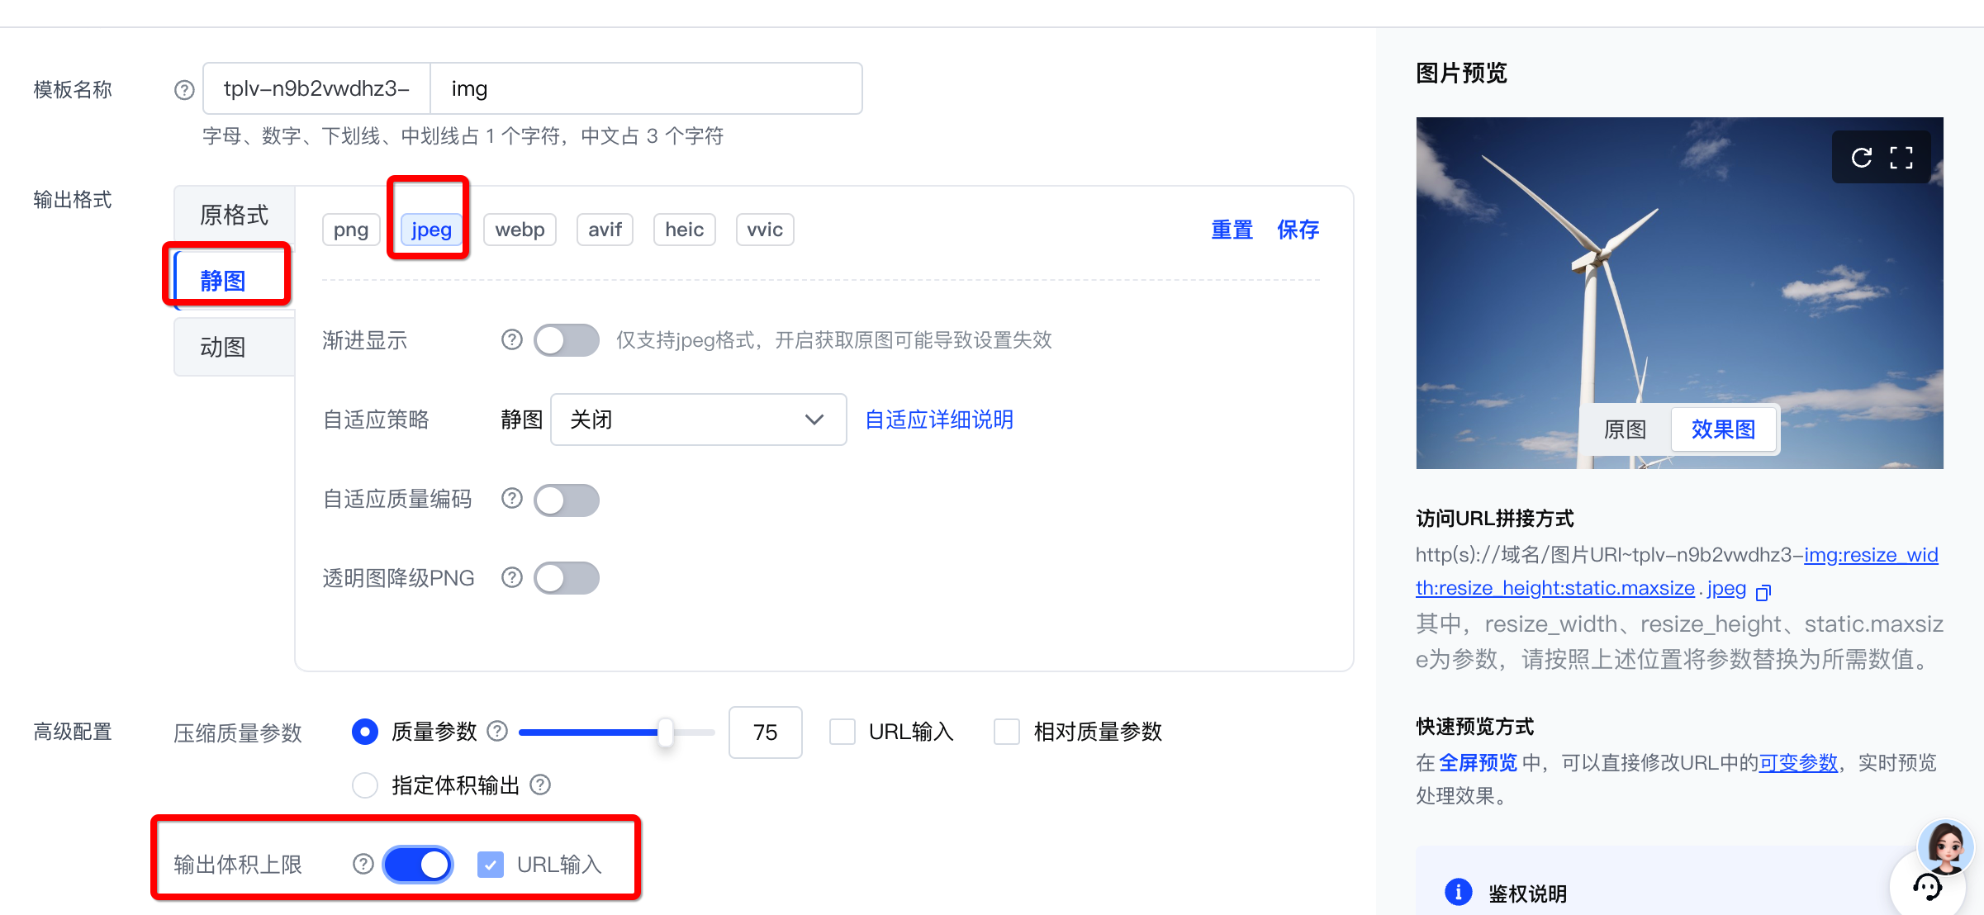Check the 相对质量参数 checkbox
1984x915 pixels.
pos(1006,732)
